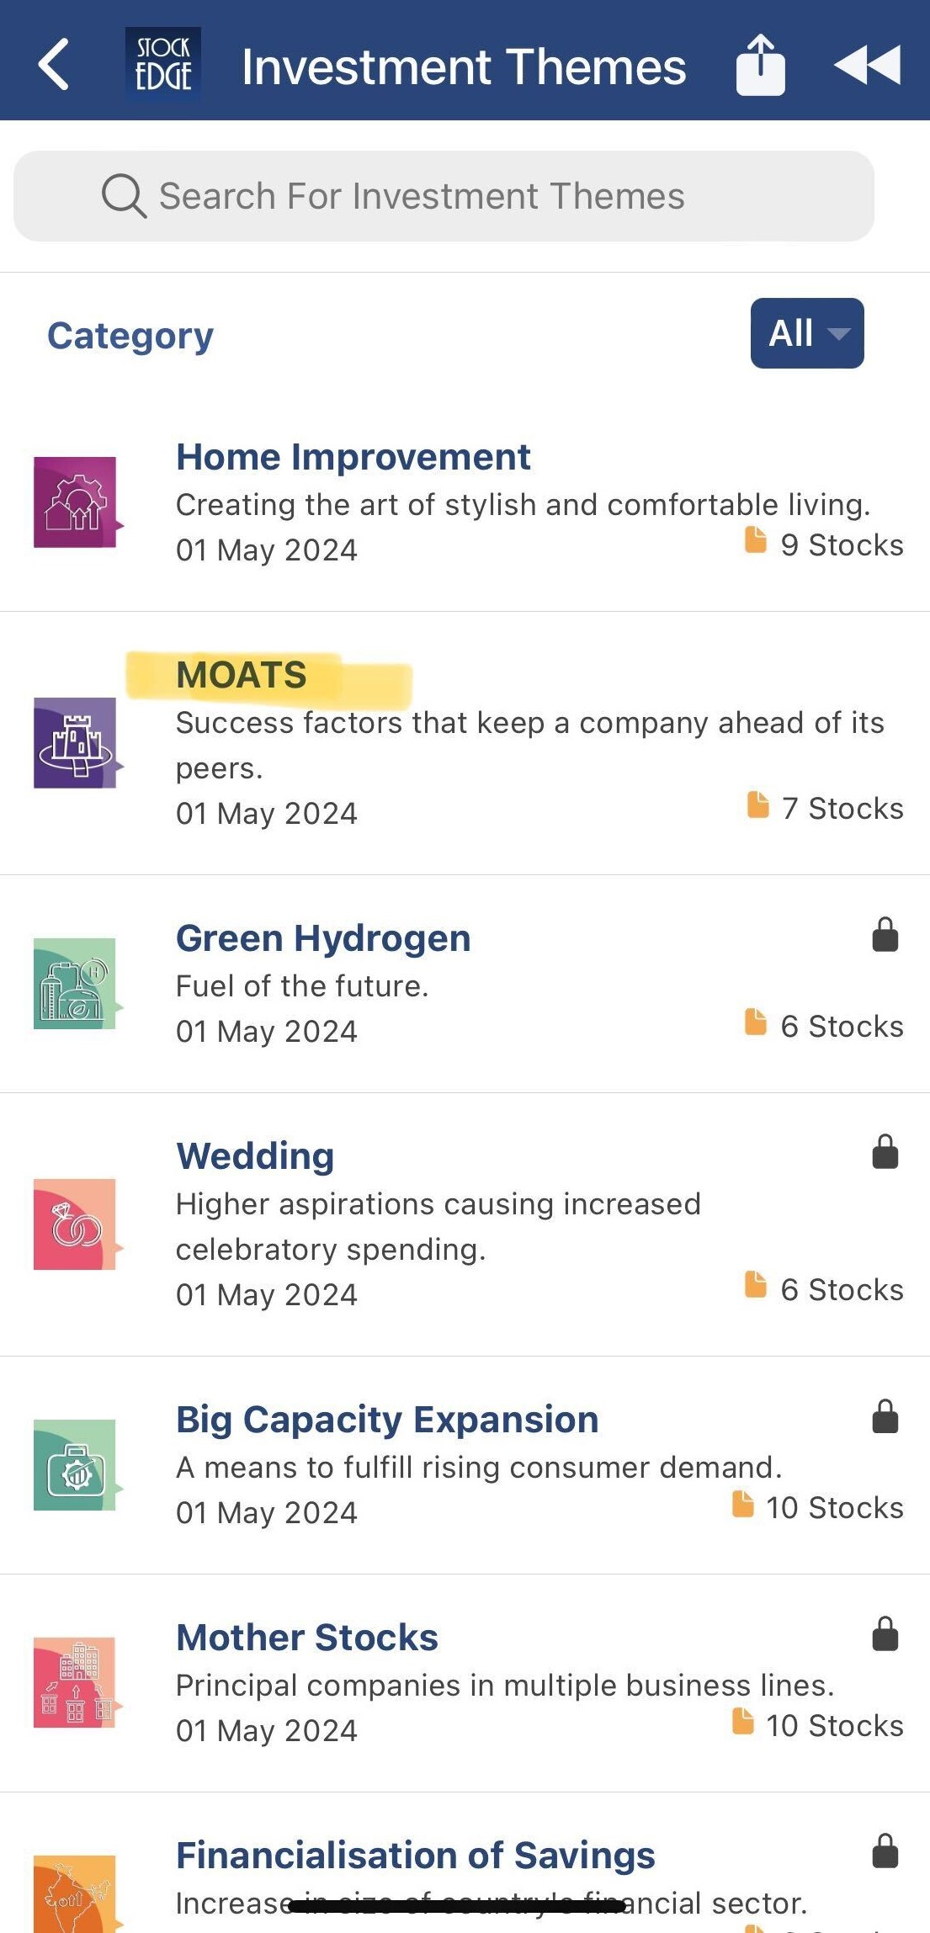The height and width of the screenshot is (1933, 930).
Task: Tap the Home Improvement theme icon
Action: click(x=75, y=502)
